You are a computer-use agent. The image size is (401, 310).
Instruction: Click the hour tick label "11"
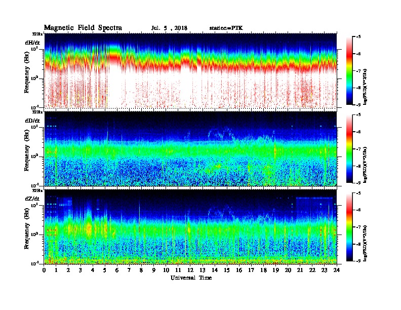click(178, 270)
